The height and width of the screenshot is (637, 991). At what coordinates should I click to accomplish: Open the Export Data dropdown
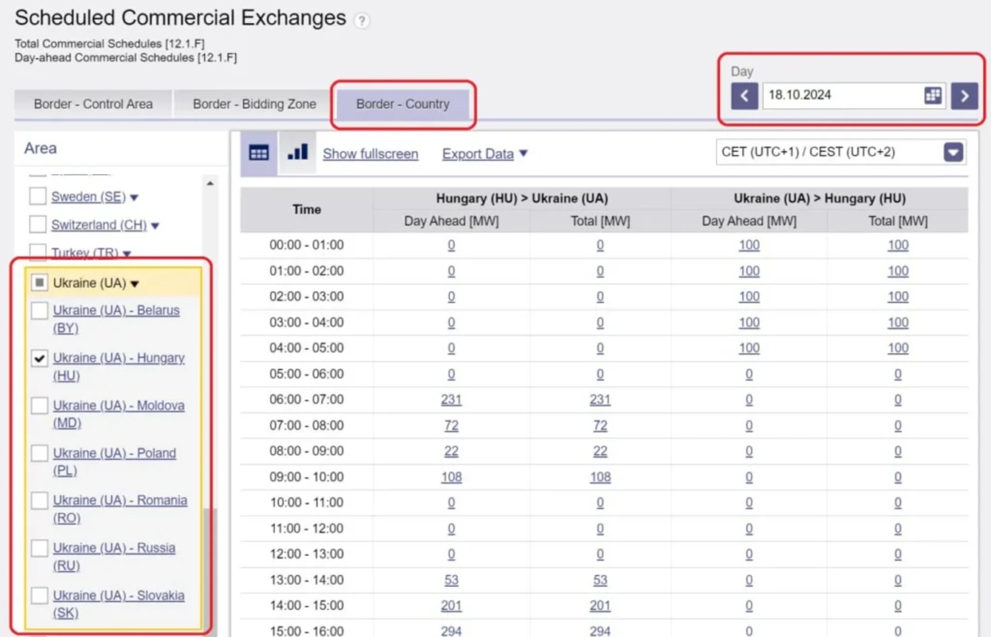tap(485, 154)
